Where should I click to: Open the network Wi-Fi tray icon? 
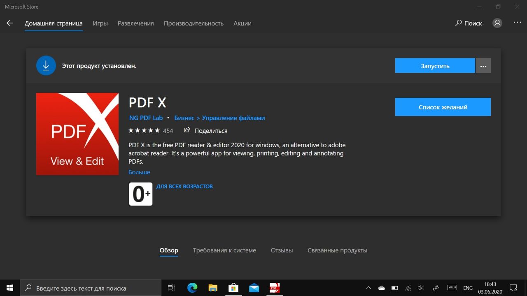tap(408, 288)
